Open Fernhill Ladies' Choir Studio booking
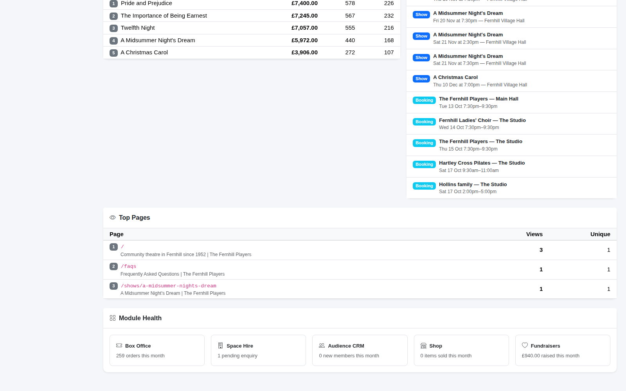The width and height of the screenshot is (626, 391). pyautogui.click(x=511, y=124)
